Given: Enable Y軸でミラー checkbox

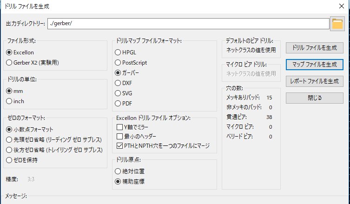Looking at the screenshot, I should coord(119,126).
